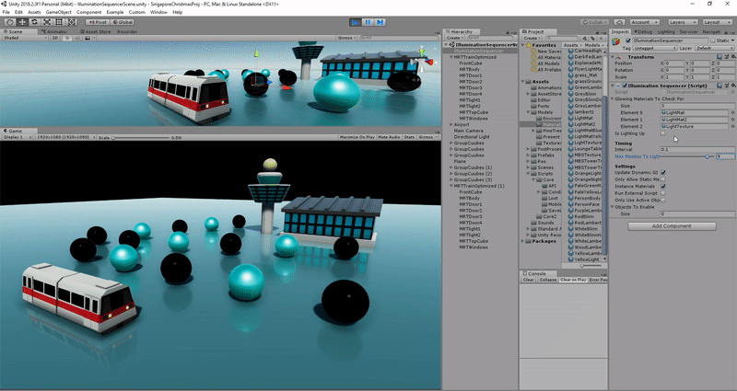Toggle scene lighting icon in Scene view
The image size is (737, 391).
[67, 38]
